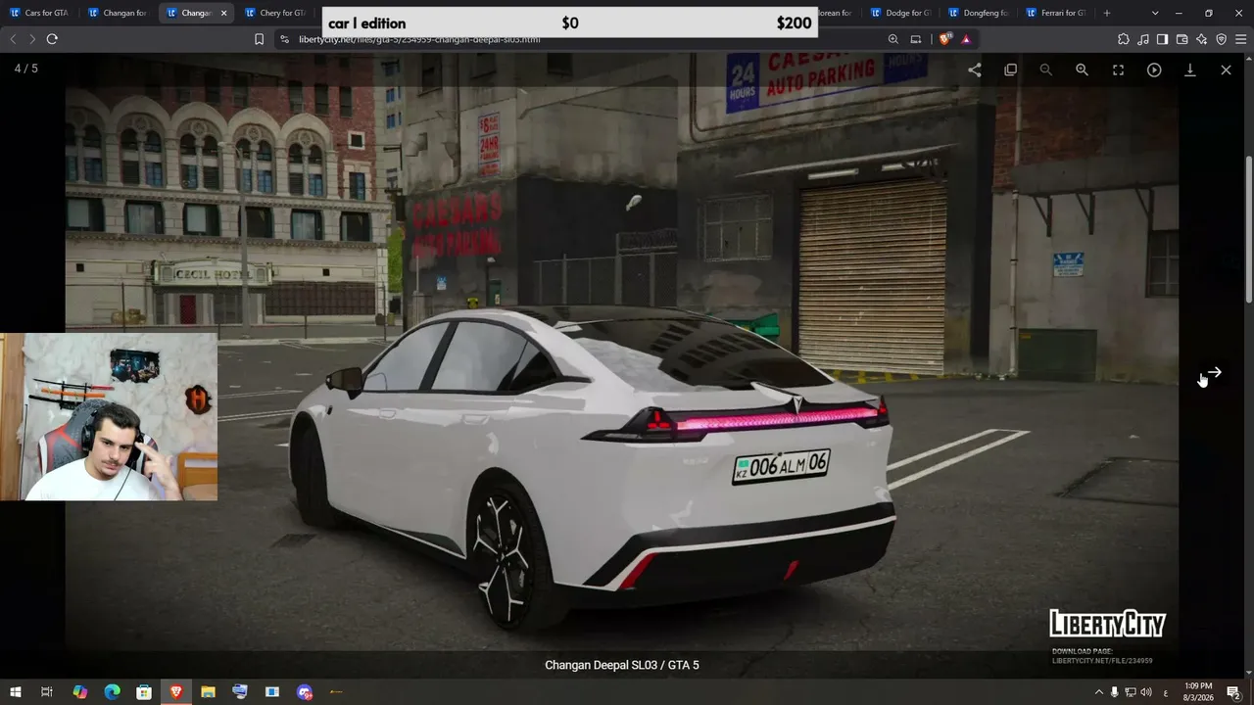Open the Windows Start menu

[16, 692]
